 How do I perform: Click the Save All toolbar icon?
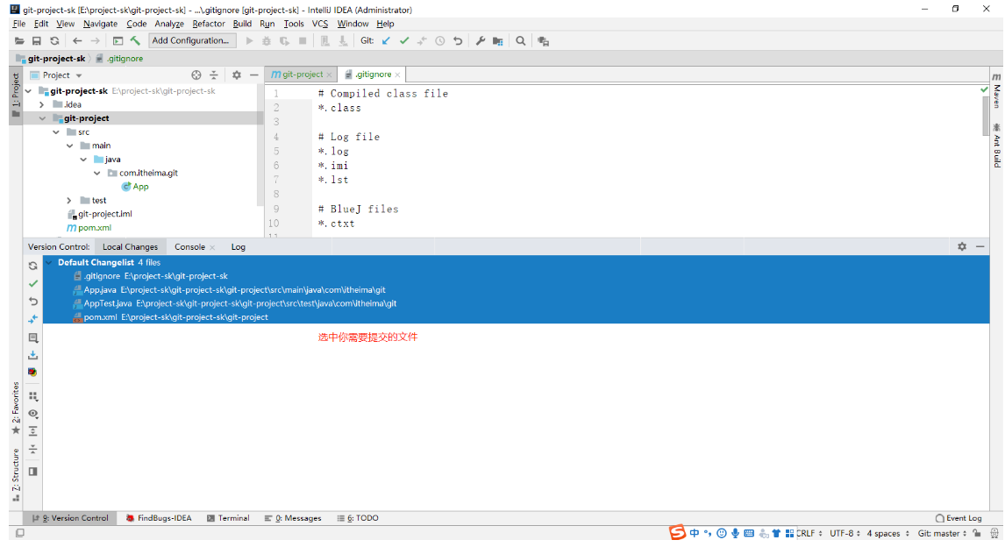[37, 41]
